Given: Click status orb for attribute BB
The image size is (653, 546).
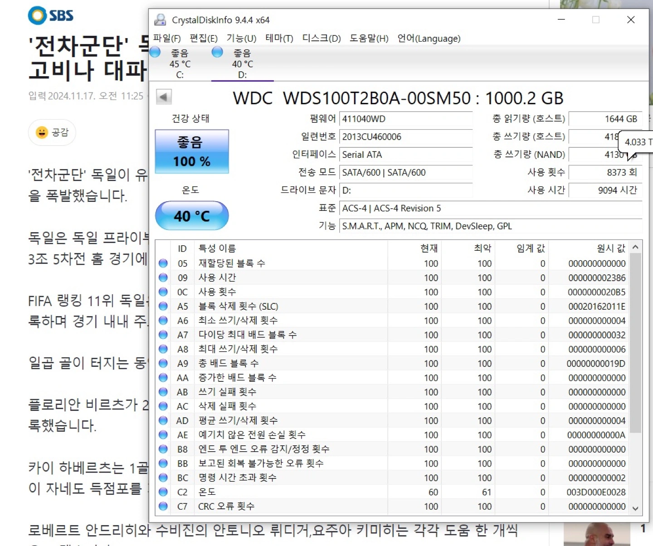Looking at the screenshot, I should click(x=163, y=463).
